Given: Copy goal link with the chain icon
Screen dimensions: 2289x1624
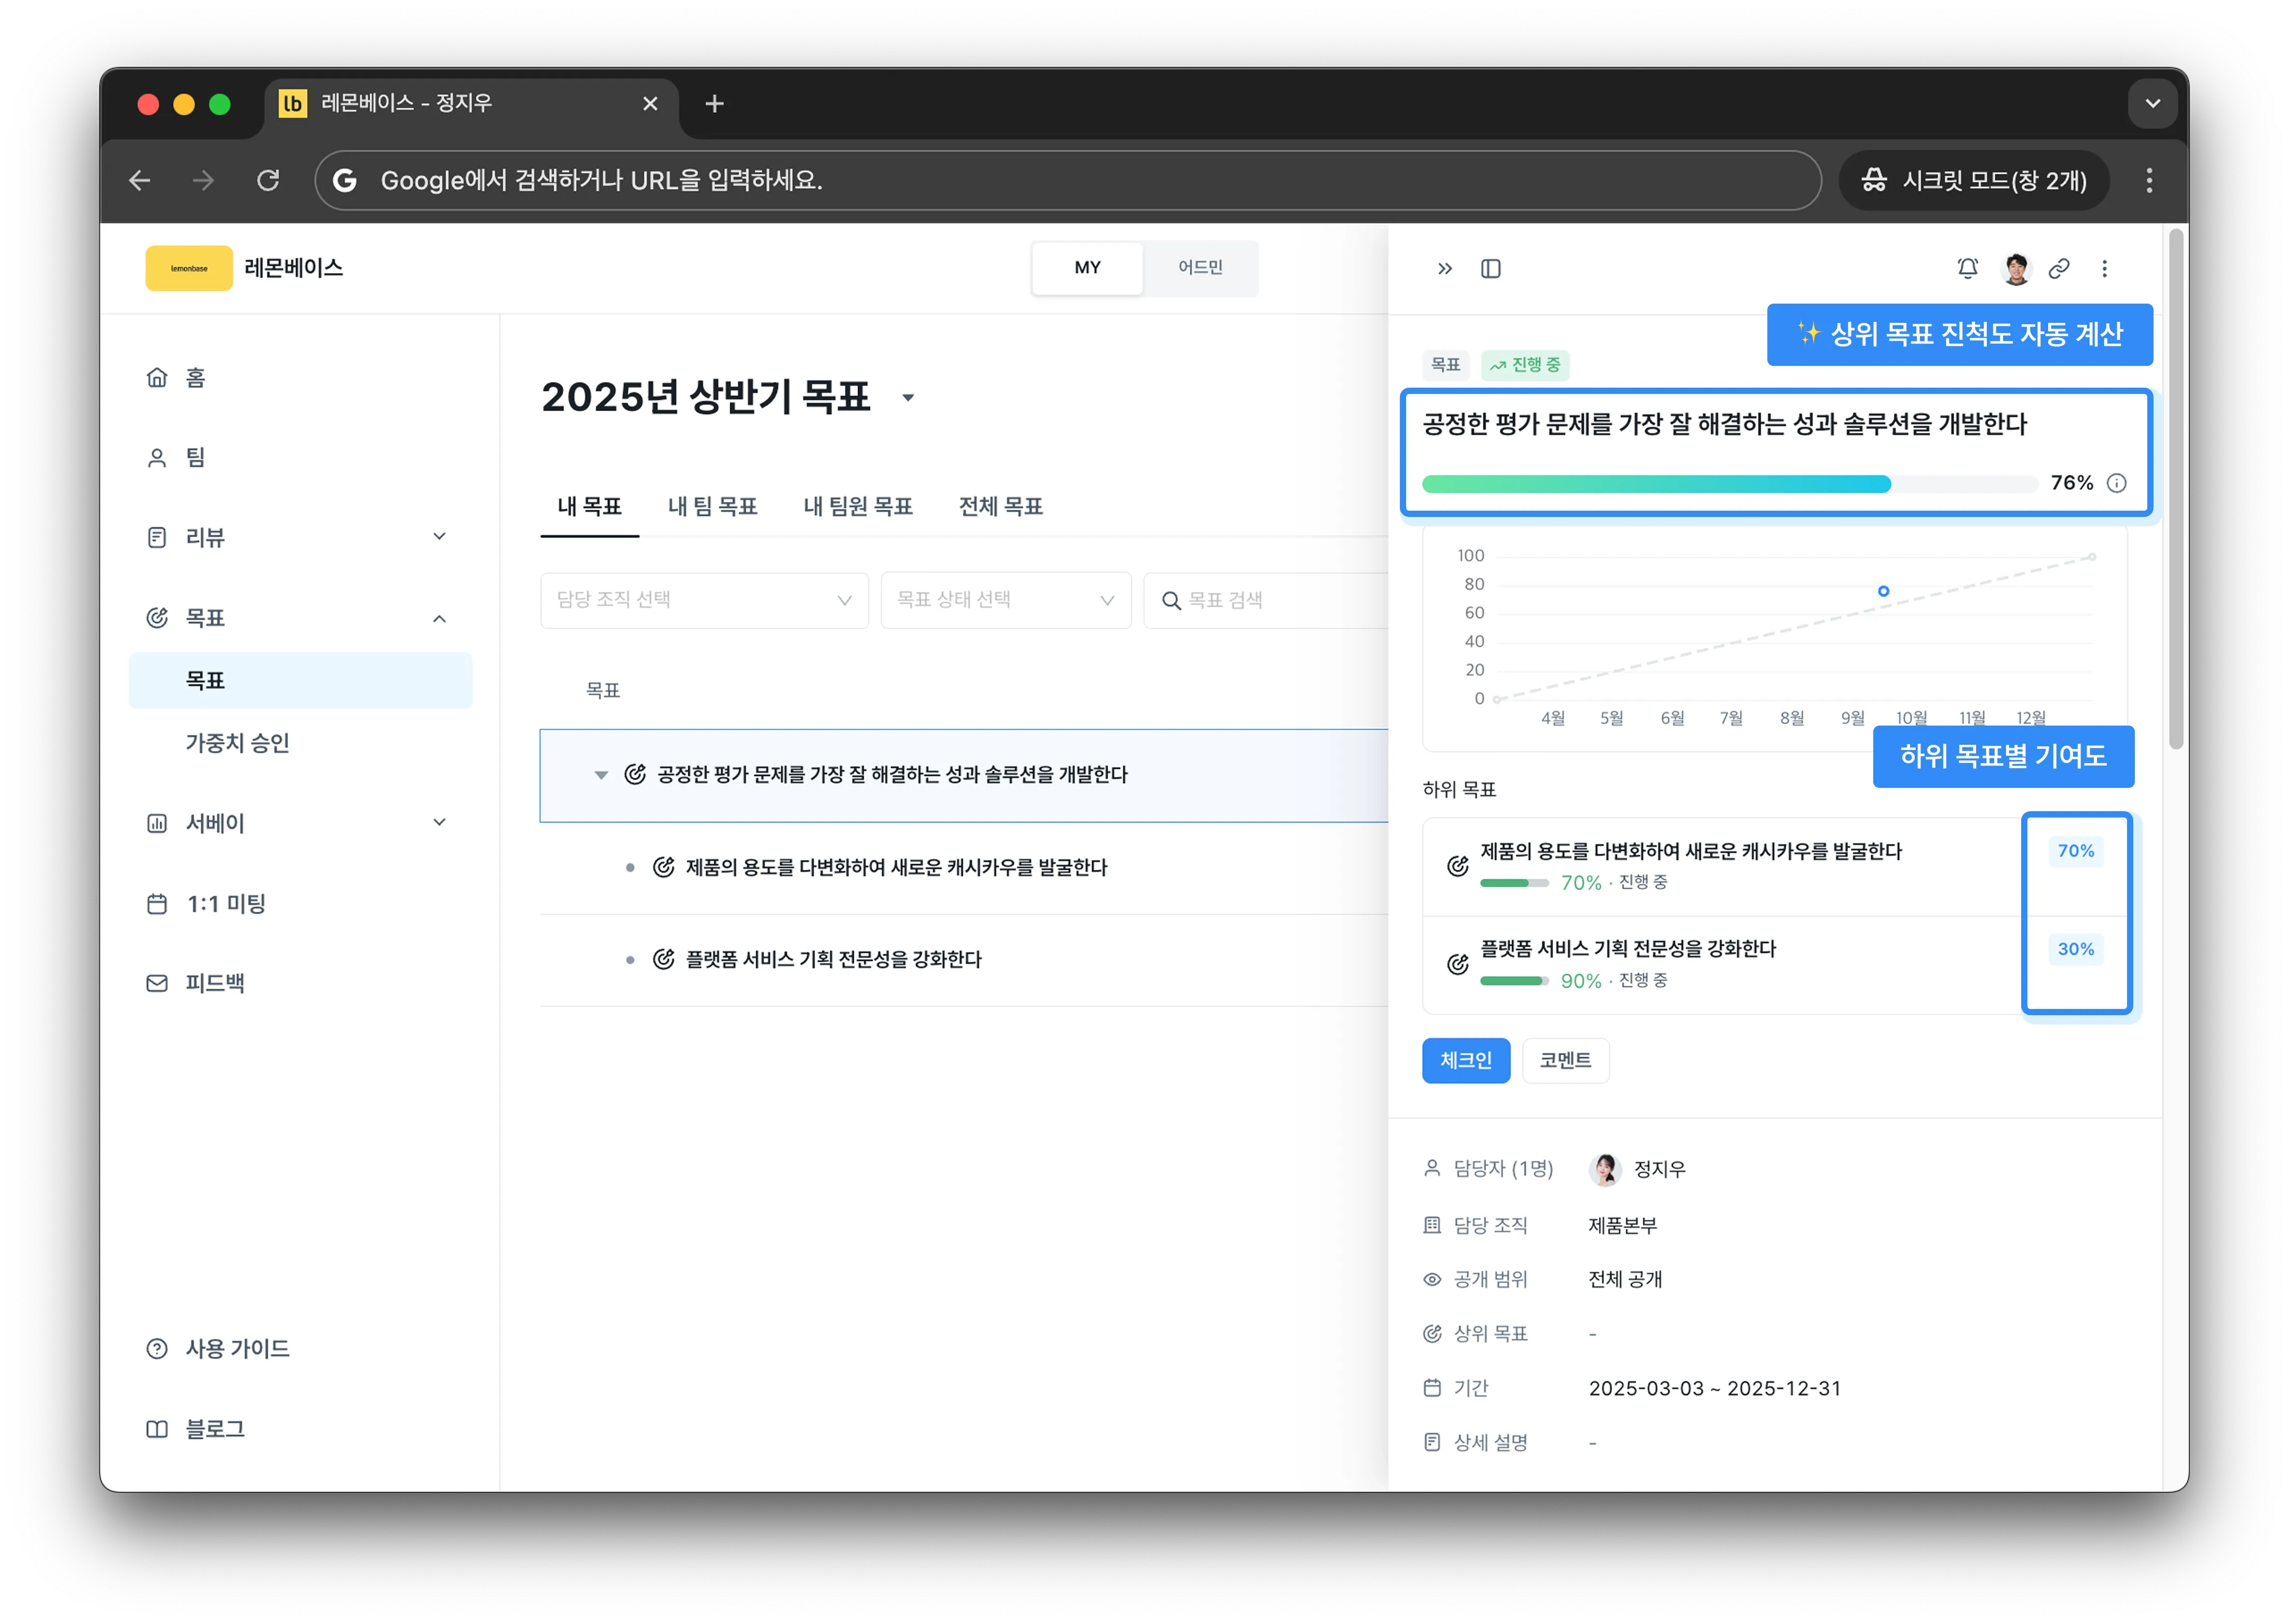Looking at the screenshot, I should (x=2058, y=268).
